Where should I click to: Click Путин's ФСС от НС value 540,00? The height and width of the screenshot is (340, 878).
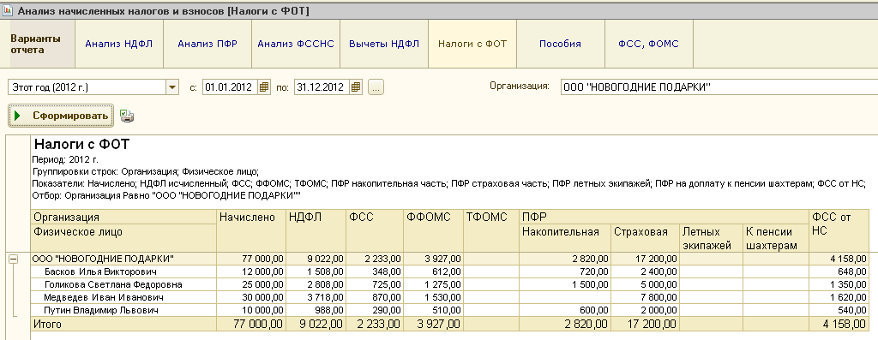coord(853,310)
